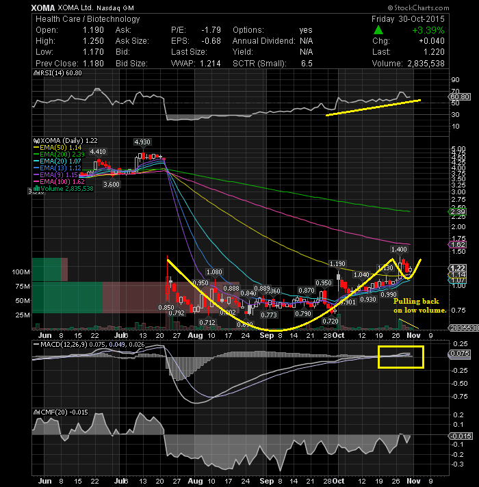The width and height of the screenshot is (479, 487).
Task: Click the Annual Dividend label
Action: coord(263,41)
